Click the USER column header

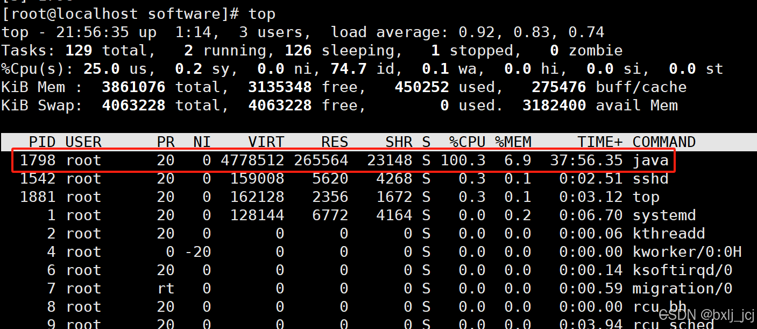tap(83, 142)
